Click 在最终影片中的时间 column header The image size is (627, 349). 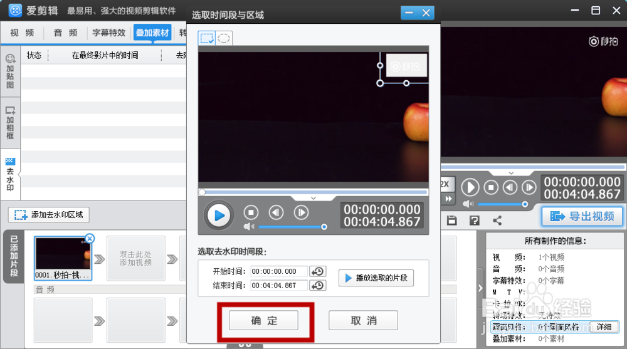(105, 55)
